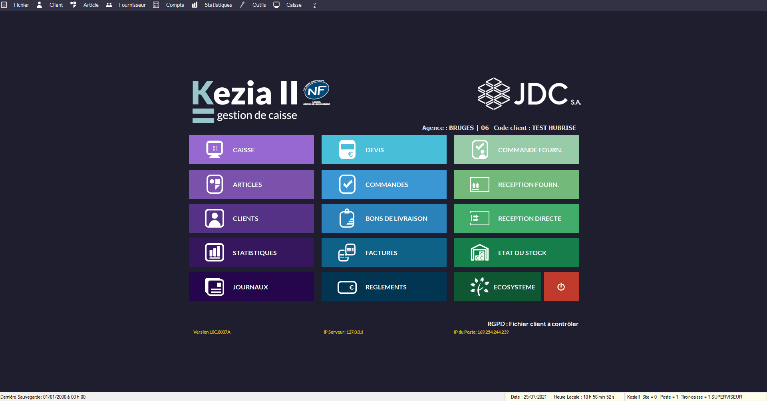The height and width of the screenshot is (401, 767).
Task: Open the FACTURES label
Action: point(382,253)
